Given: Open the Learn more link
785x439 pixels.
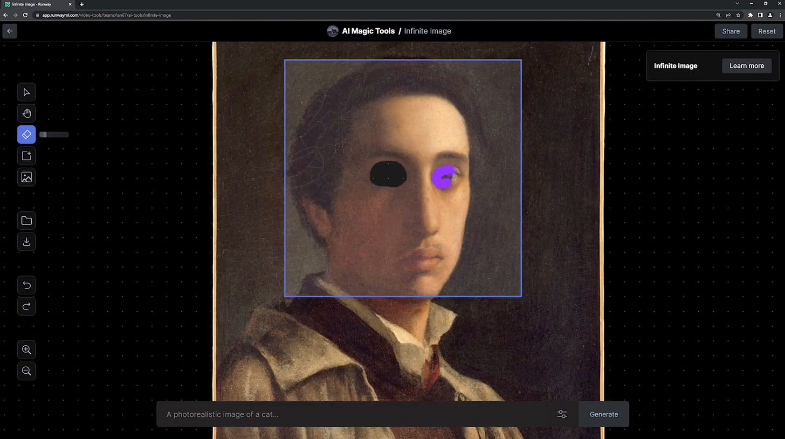Looking at the screenshot, I should 747,66.
